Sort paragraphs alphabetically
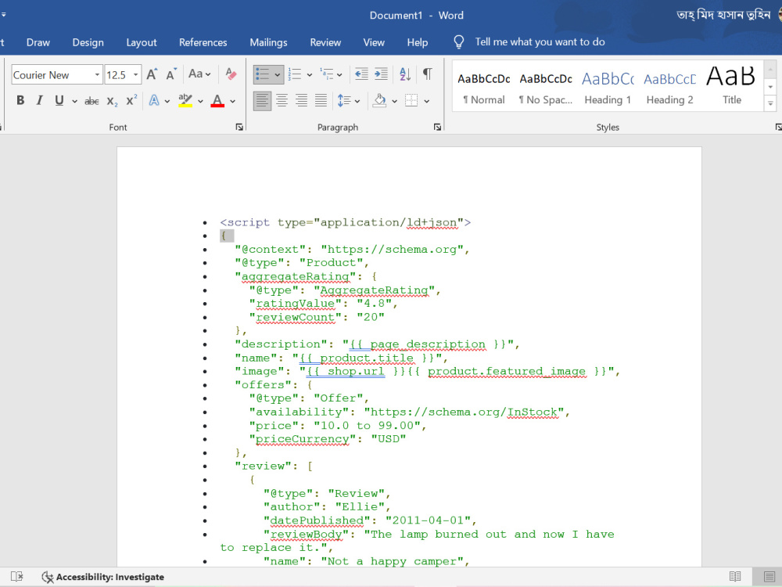The image size is (782, 587). coord(405,74)
